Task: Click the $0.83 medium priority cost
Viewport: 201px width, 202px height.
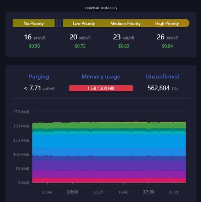Action: [124, 46]
